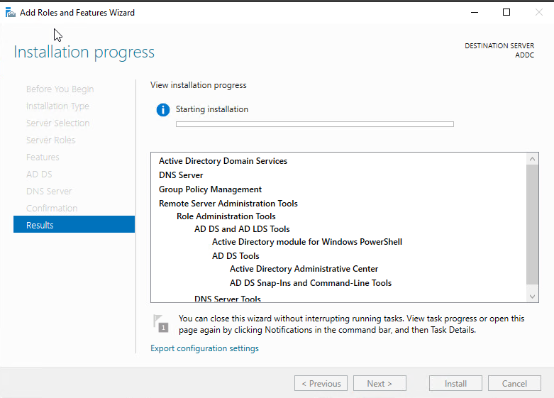Select the DNS Server list row

[181, 175]
